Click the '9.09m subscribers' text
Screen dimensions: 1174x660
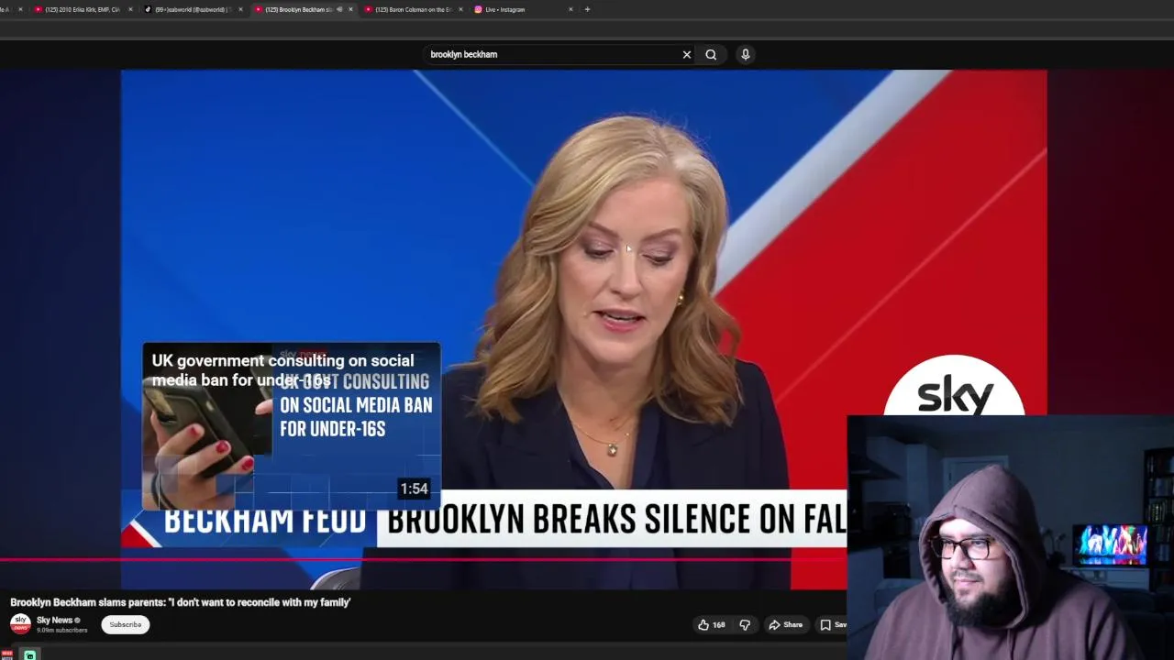tap(61, 631)
